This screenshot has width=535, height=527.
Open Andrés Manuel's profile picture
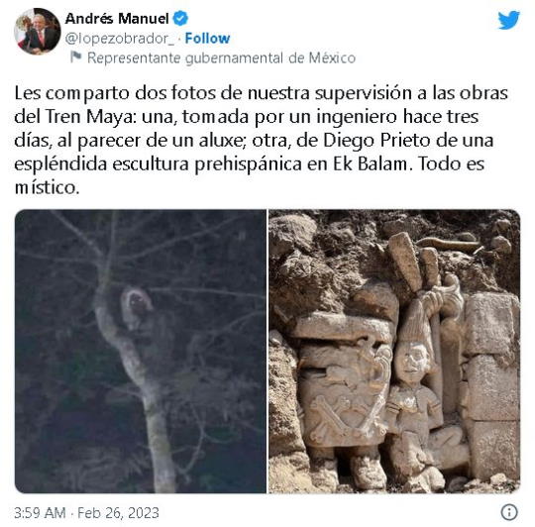pyautogui.click(x=38, y=32)
